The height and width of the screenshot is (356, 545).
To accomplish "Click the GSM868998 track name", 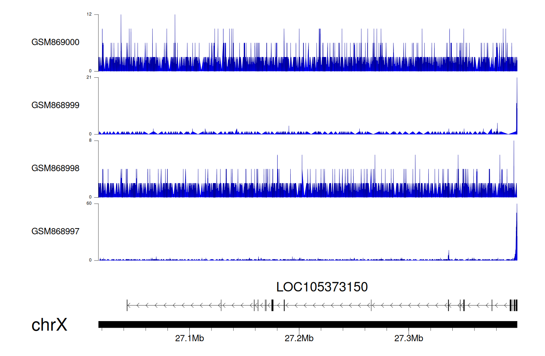I will 55,168.
